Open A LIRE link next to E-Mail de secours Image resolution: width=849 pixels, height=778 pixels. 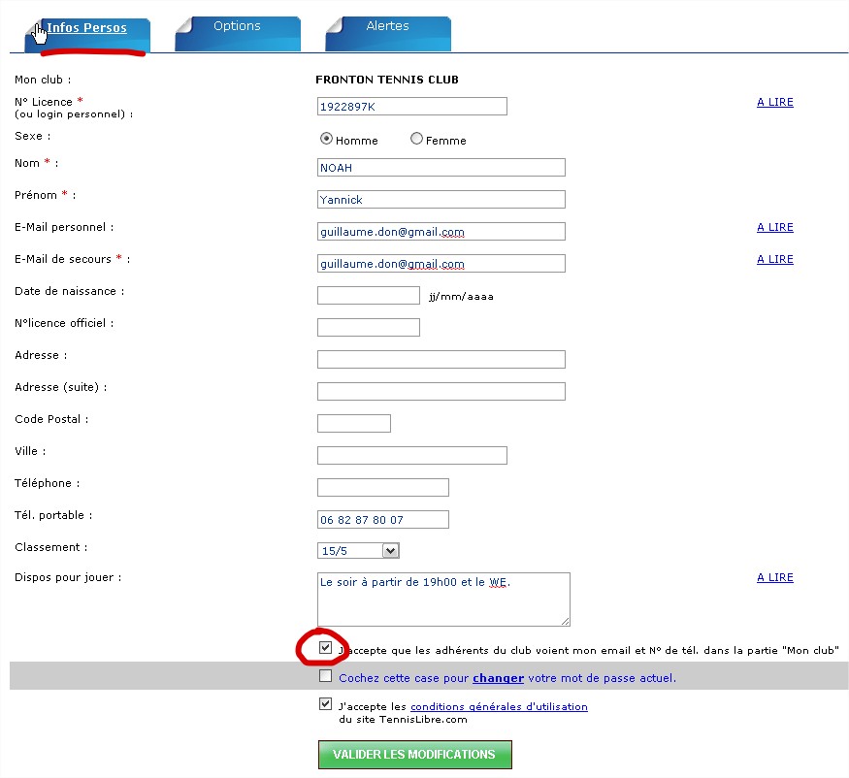tap(775, 259)
